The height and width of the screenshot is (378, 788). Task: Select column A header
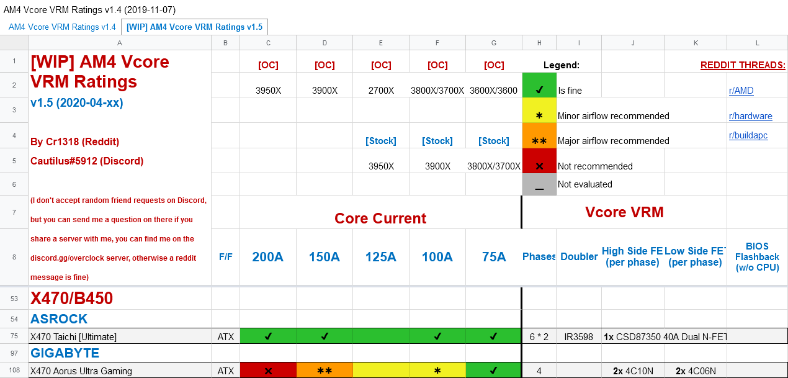tap(120, 43)
